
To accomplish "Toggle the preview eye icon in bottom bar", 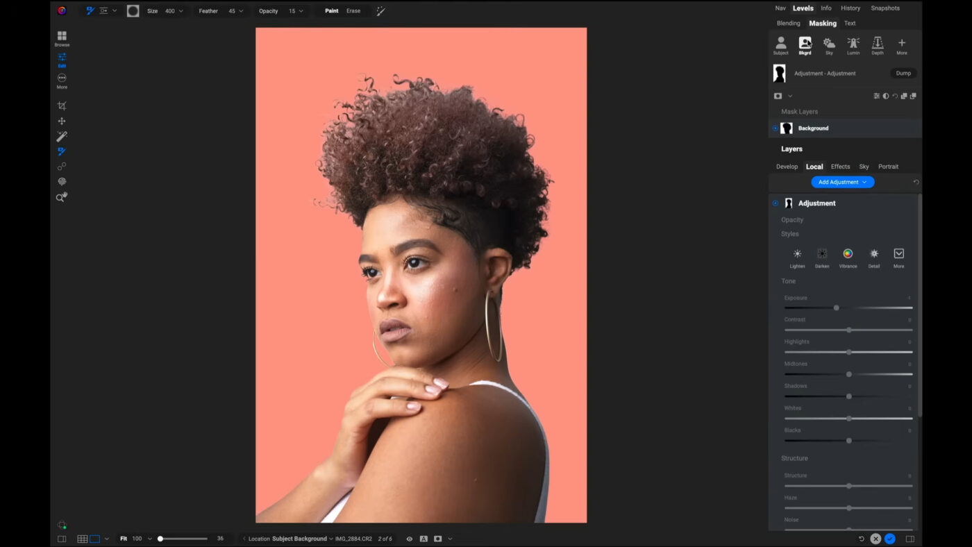I will click(x=409, y=539).
